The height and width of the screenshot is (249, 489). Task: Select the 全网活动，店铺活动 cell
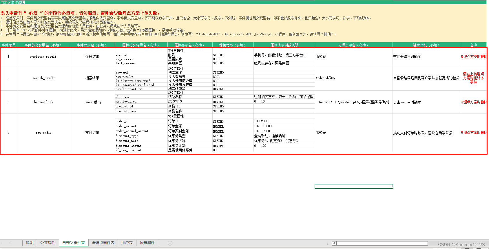[284, 136]
